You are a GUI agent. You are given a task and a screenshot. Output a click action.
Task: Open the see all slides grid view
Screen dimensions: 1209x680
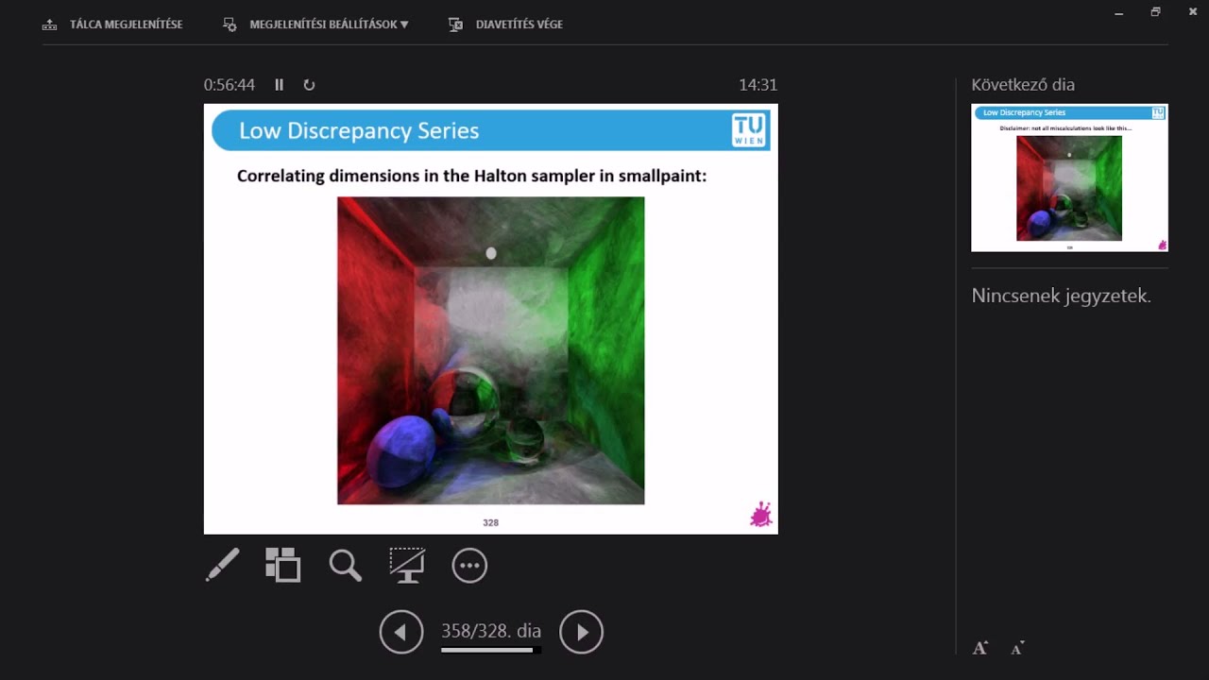click(282, 565)
